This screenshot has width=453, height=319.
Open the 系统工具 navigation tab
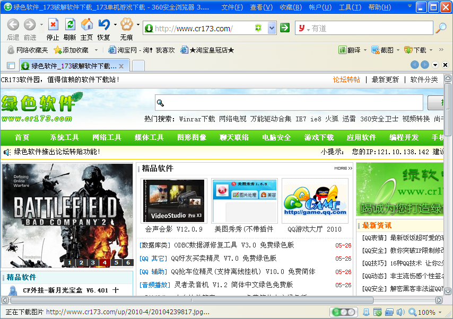click(x=64, y=137)
